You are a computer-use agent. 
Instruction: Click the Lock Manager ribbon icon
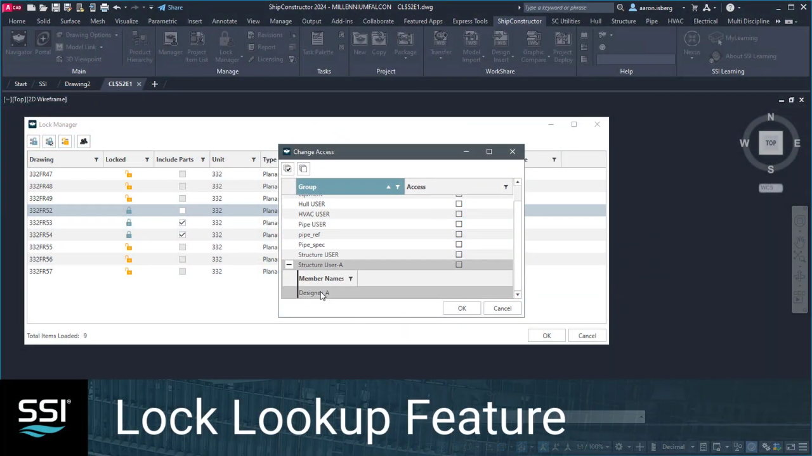coord(226,47)
